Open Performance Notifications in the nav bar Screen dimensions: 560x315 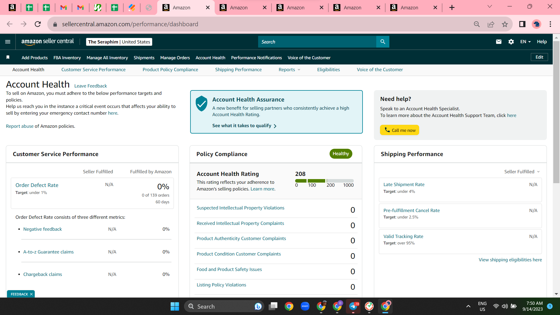(x=256, y=58)
